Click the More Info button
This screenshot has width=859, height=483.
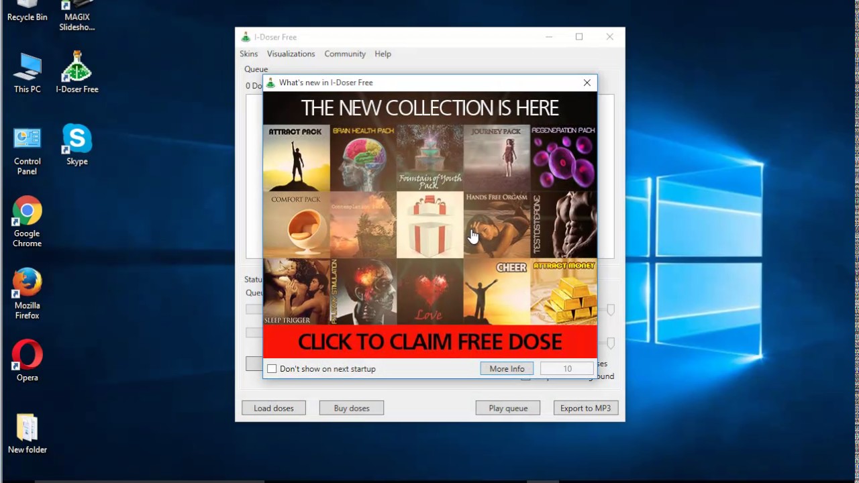point(507,369)
